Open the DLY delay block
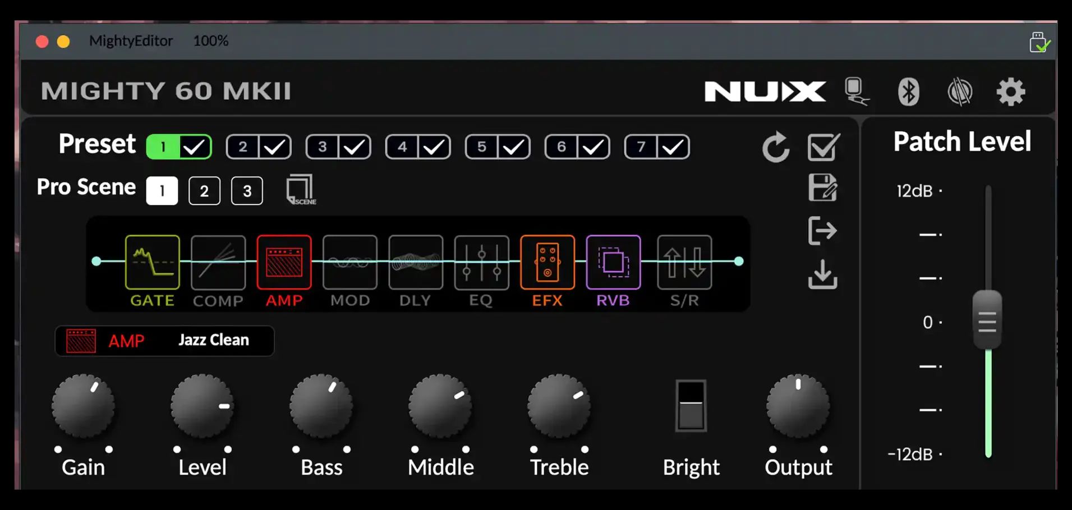Viewport: 1072px width, 510px height. click(416, 262)
